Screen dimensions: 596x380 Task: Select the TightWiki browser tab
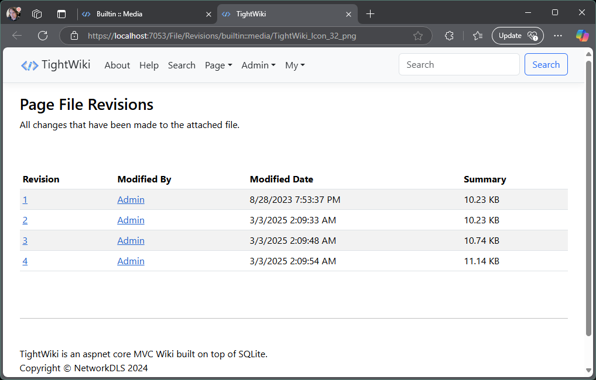point(287,14)
